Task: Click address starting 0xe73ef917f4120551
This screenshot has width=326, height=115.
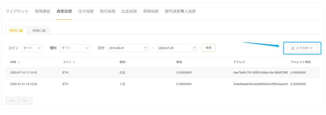Action: pos(262,73)
